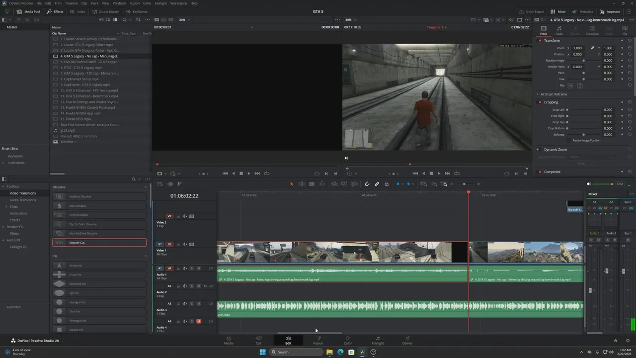Switch Inspector to Transition tab
Viewport: 636px width, 358px height.
click(x=592, y=30)
